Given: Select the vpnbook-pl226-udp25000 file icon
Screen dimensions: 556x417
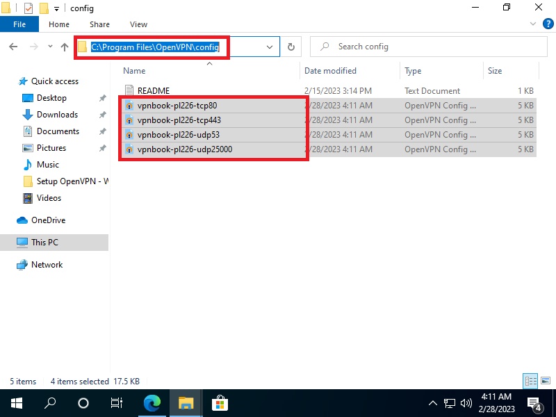Looking at the screenshot, I should click(x=129, y=149).
